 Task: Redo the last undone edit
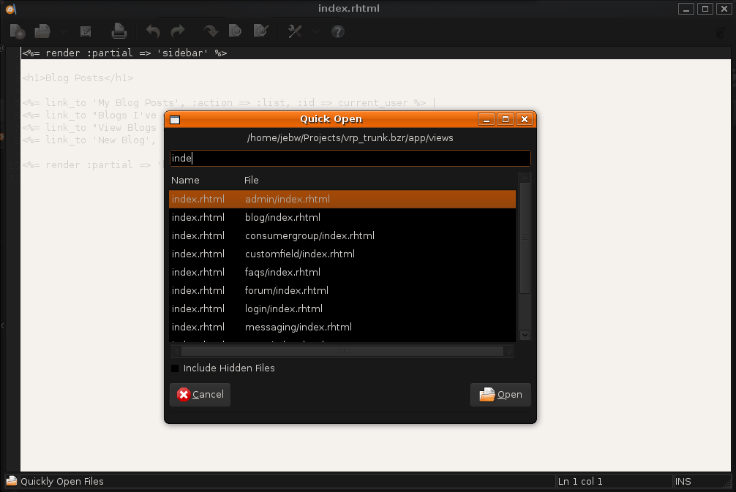click(x=178, y=31)
